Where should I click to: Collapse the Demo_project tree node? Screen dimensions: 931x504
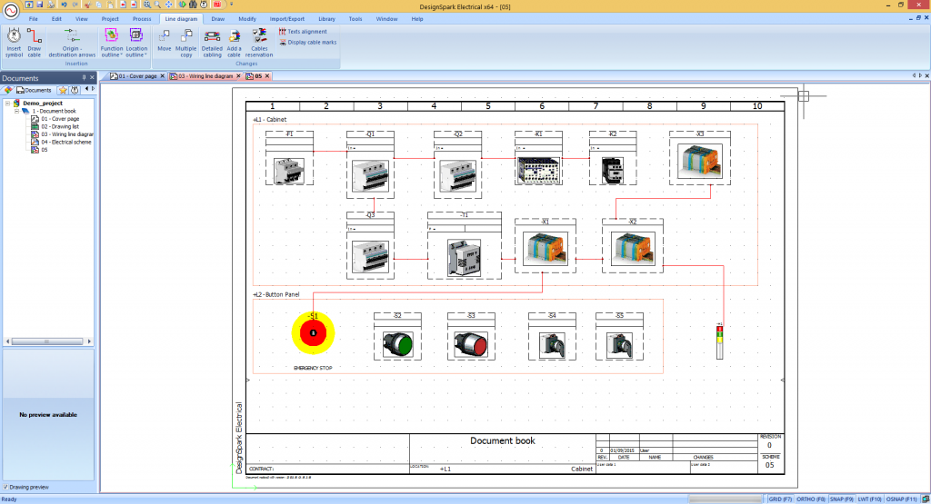coord(7,104)
